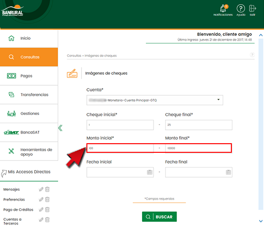Click the BUSCAR button

coord(159,217)
